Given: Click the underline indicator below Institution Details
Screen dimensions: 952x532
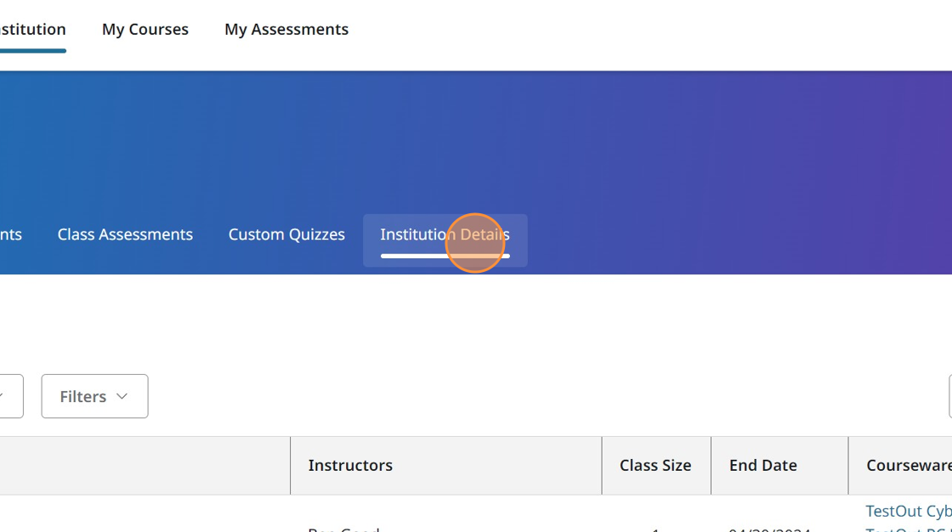Looking at the screenshot, I should tap(445, 255).
